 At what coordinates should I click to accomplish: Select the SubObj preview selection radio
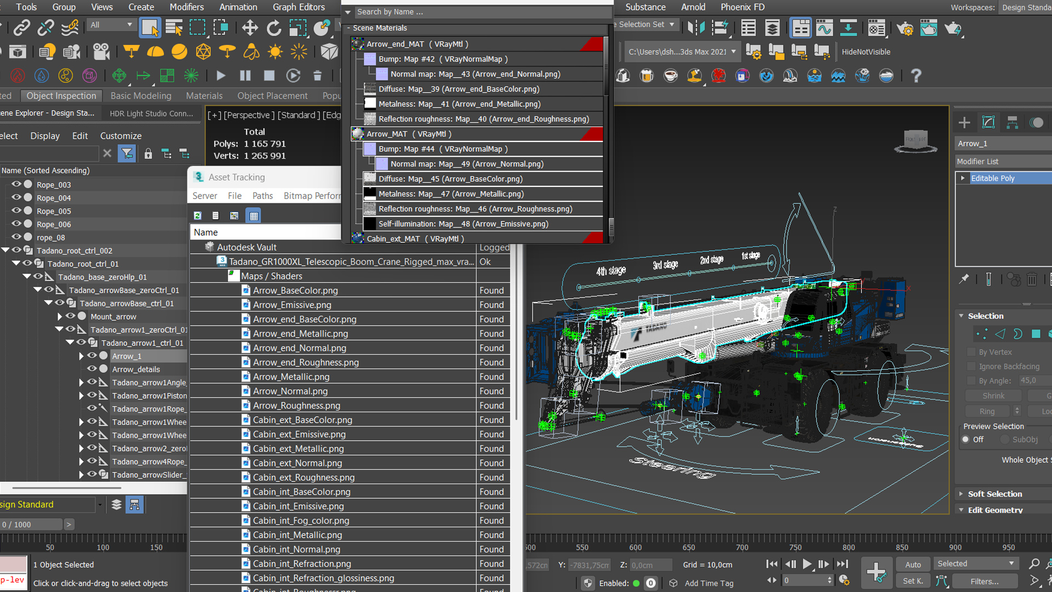tap(1005, 440)
